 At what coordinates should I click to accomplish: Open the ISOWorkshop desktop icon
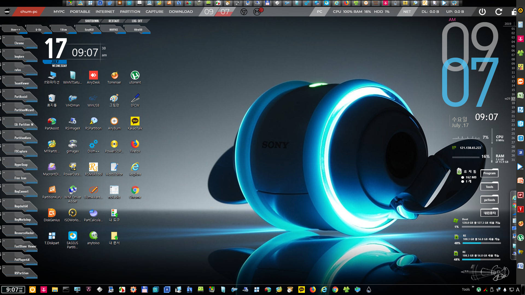[x=72, y=215]
